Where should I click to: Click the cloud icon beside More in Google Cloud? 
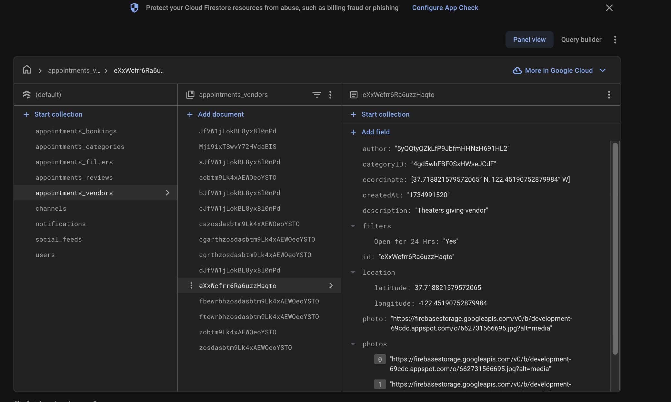tap(517, 71)
